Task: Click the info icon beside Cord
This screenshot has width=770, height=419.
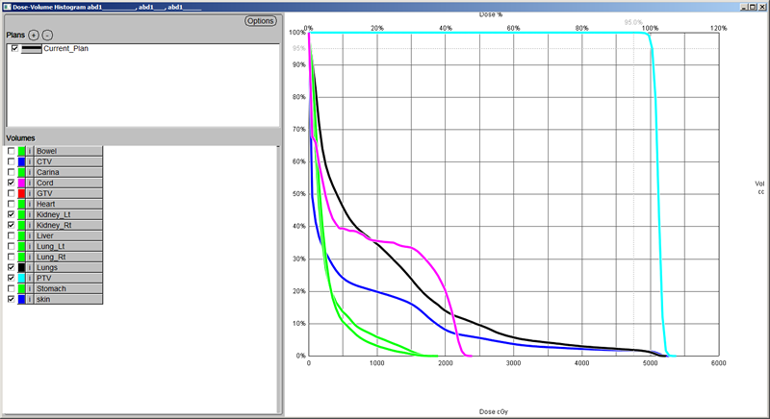Action: 30,182
